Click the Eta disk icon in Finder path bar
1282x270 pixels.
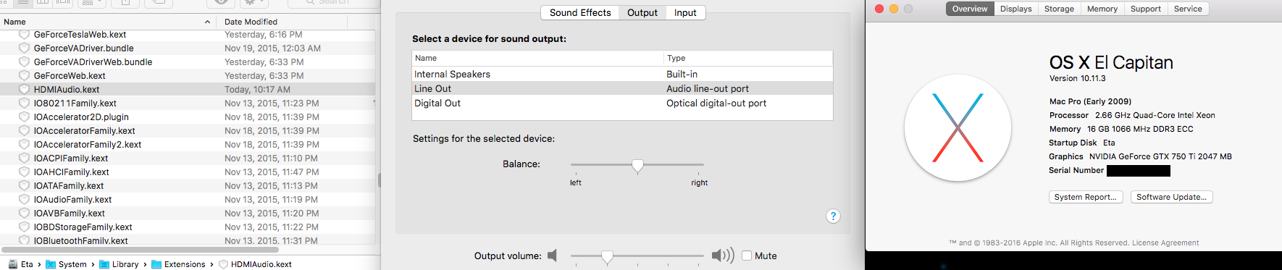(x=12, y=264)
